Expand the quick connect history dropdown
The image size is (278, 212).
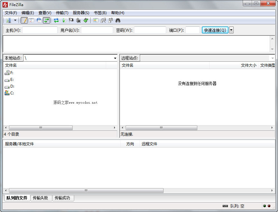click(x=231, y=30)
